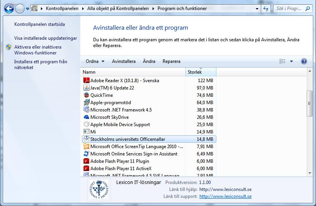The image size is (316, 206).
Task: Select the Microsoft SkyDrive name
Action: pyautogui.click(x=109, y=117)
